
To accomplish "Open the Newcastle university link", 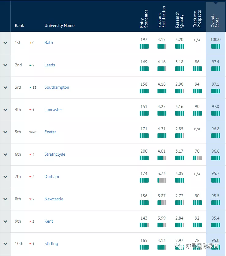I will coord(54,199).
